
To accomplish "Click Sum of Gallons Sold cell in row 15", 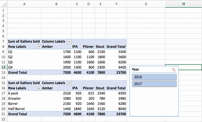I will point(24,83).
